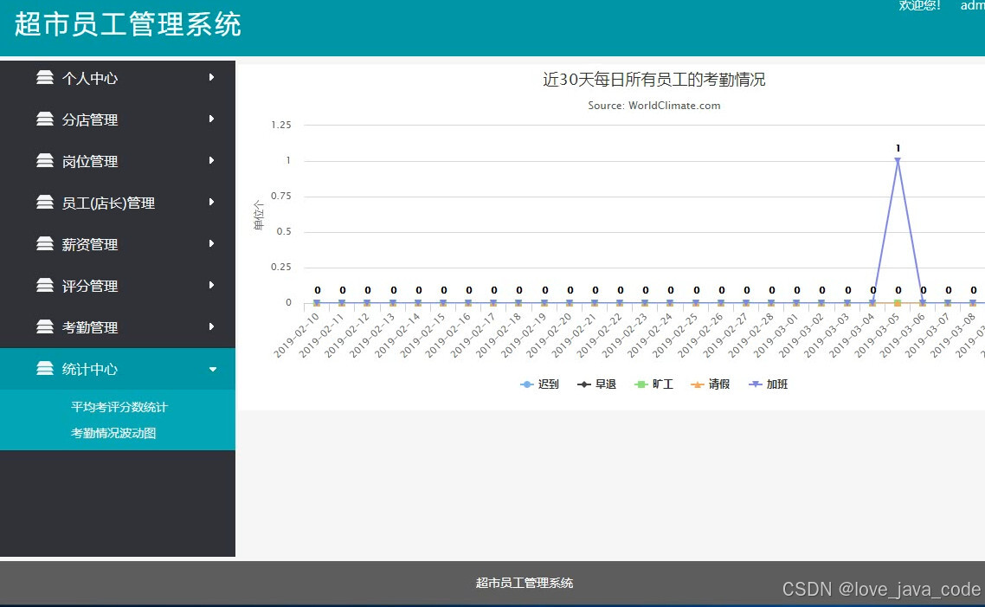The height and width of the screenshot is (607, 985).
Task: Click the stack icon beside 薪资管理
Action: click(x=45, y=243)
